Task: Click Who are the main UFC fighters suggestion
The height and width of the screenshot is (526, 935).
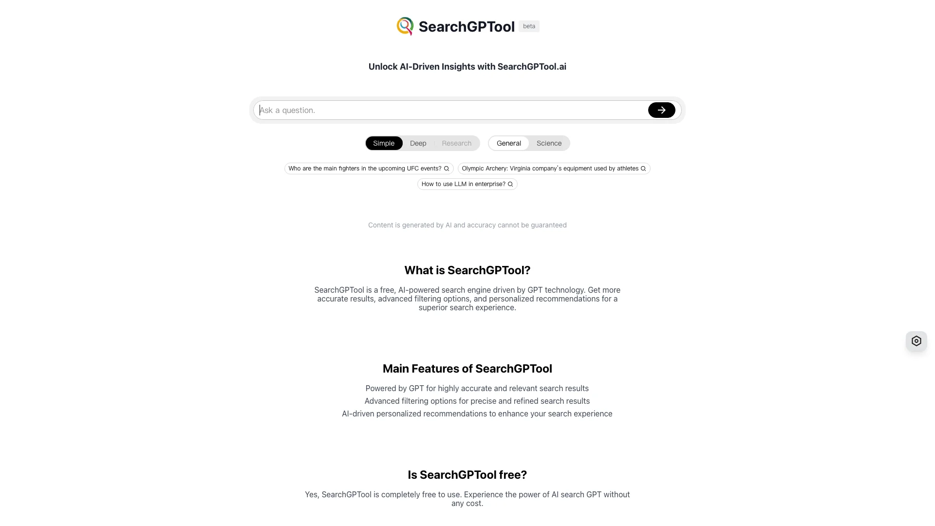Action: (x=369, y=168)
